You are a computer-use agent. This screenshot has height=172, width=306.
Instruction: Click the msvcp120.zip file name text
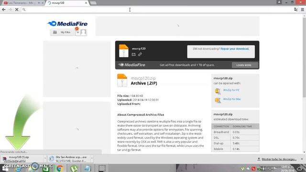click(143, 78)
